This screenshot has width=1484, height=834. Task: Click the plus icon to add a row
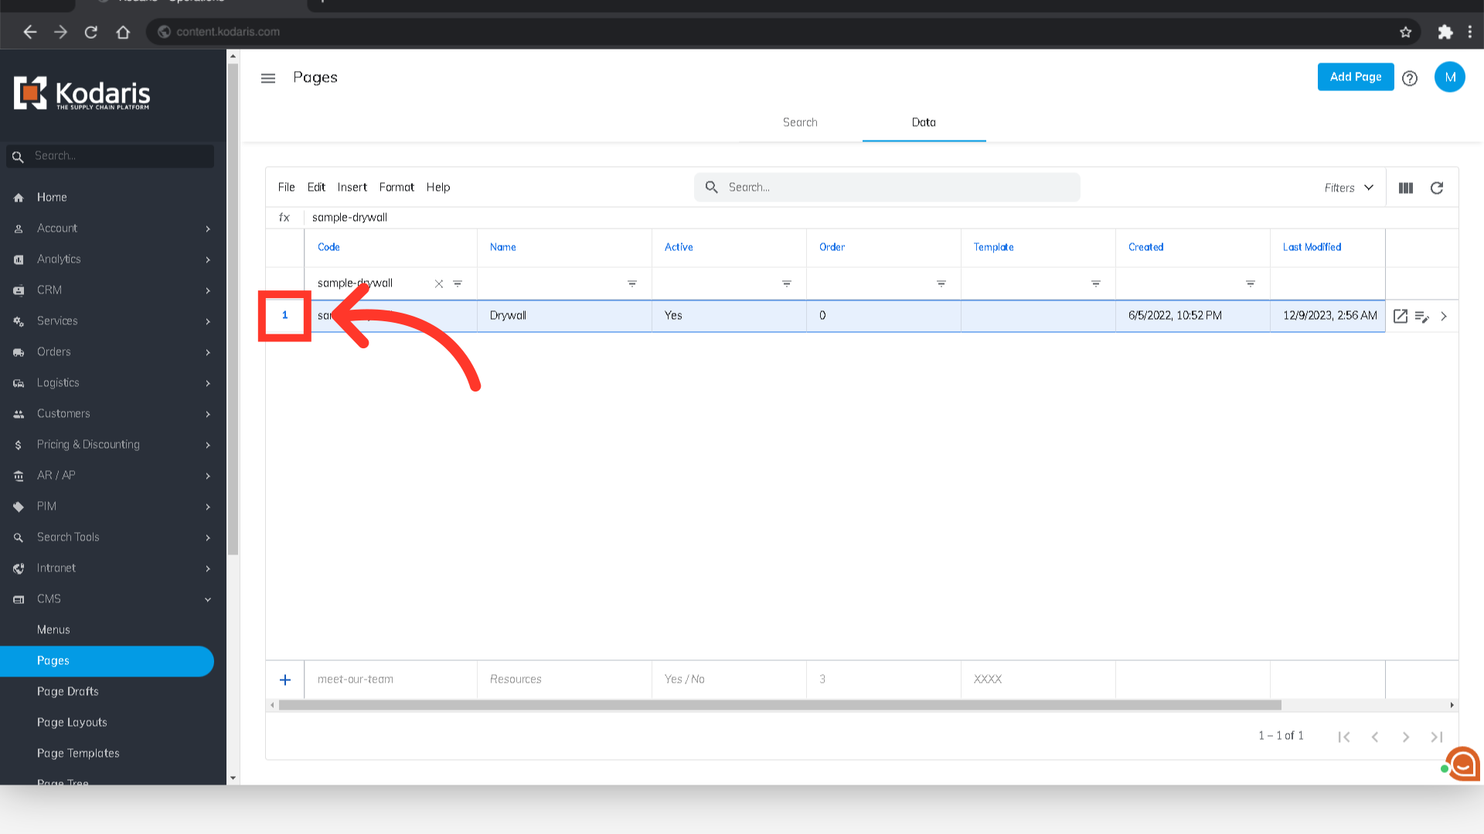point(285,680)
